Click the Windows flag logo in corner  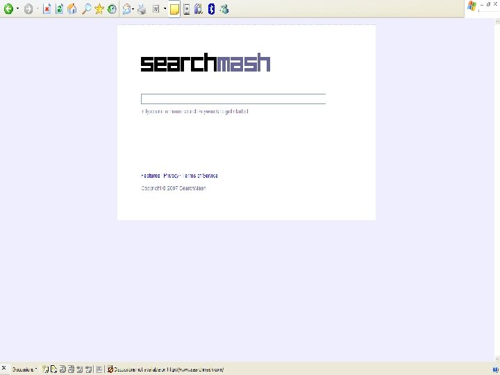click(472, 6)
